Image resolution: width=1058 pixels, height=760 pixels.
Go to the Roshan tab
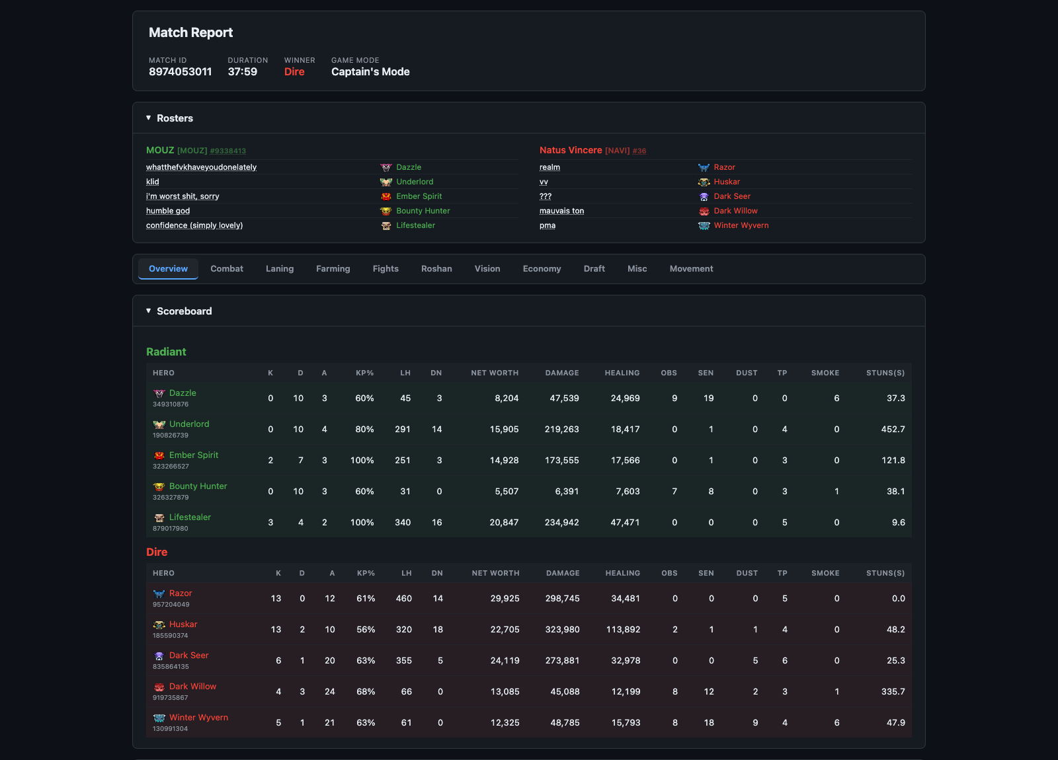tap(436, 269)
